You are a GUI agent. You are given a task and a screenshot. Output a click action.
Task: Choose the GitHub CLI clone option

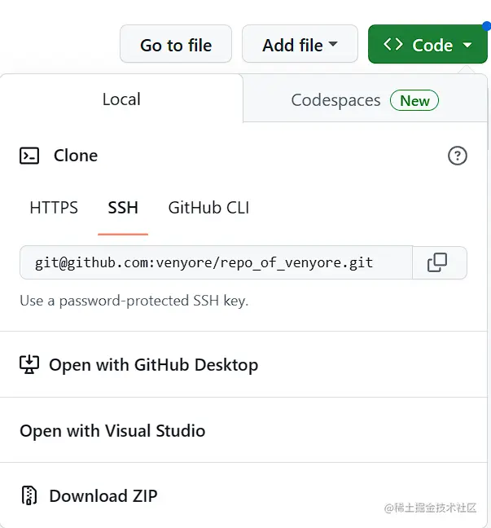pyautogui.click(x=208, y=208)
